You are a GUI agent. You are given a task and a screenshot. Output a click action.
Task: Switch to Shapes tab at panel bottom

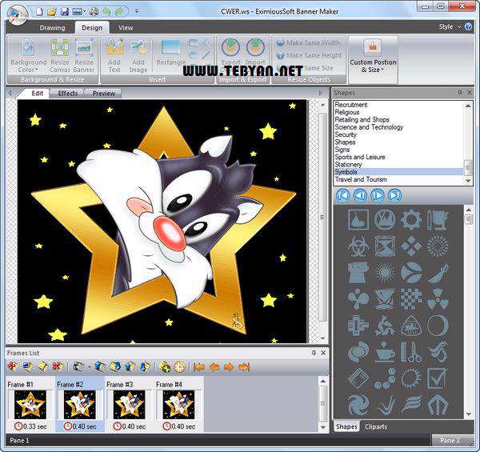point(346,426)
